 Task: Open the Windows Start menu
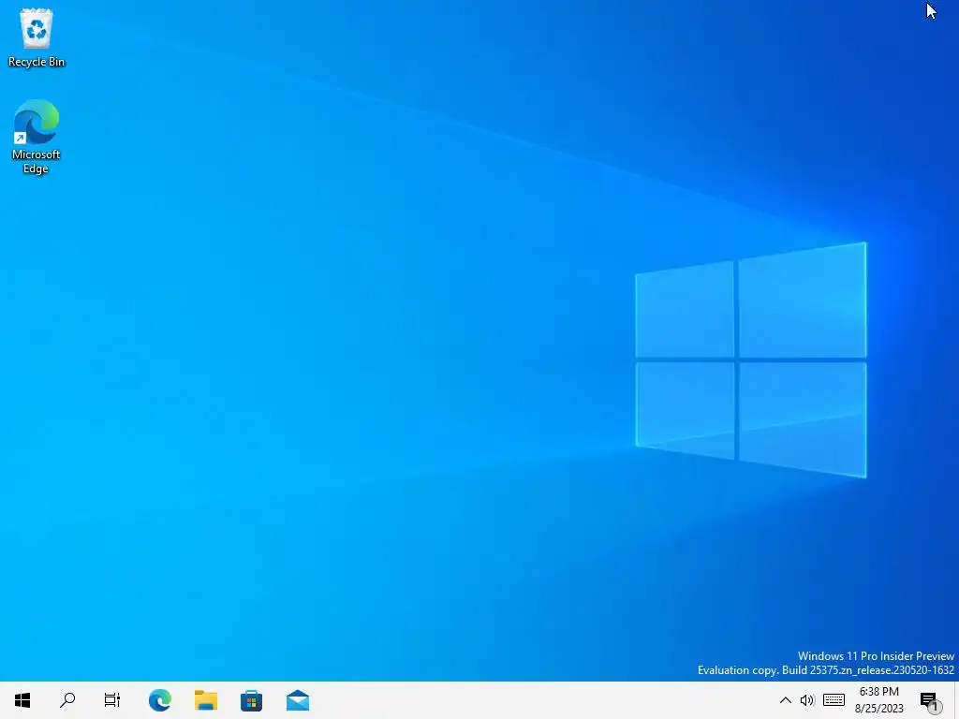22,700
